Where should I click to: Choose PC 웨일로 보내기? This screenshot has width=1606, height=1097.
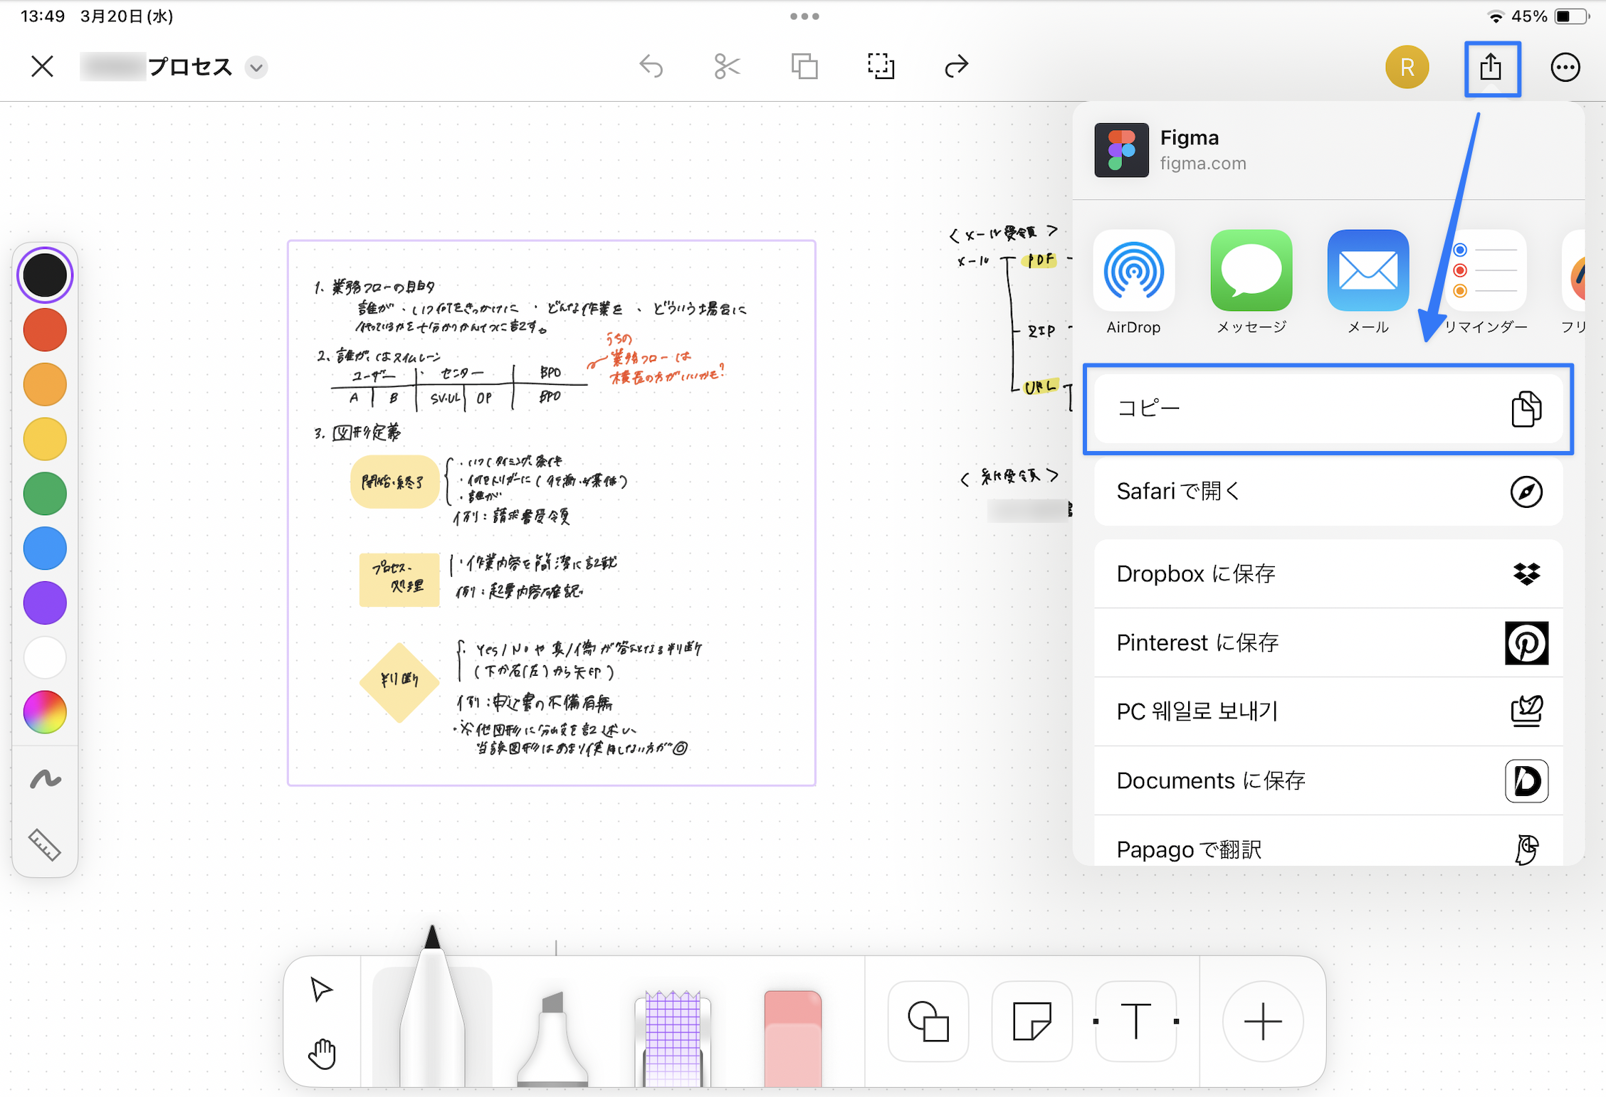(x=1328, y=711)
